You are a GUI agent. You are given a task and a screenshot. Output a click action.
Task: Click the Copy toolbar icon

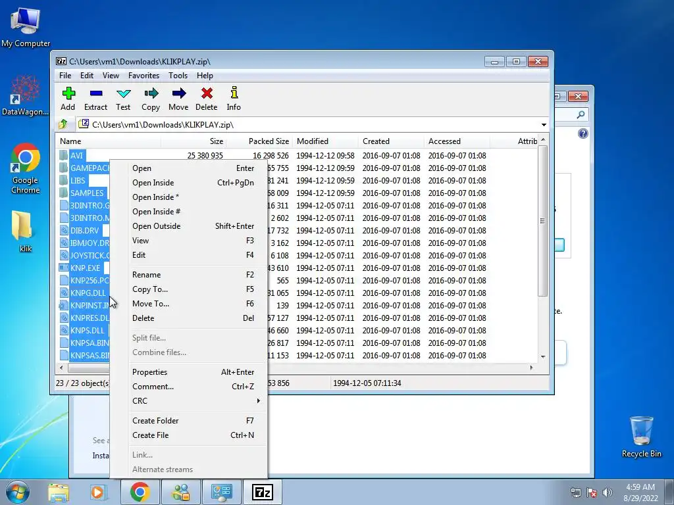coord(151,93)
